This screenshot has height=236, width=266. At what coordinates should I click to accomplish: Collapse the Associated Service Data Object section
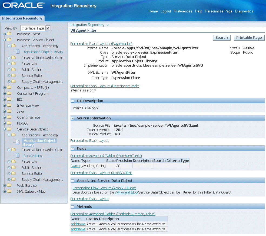(73, 181)
